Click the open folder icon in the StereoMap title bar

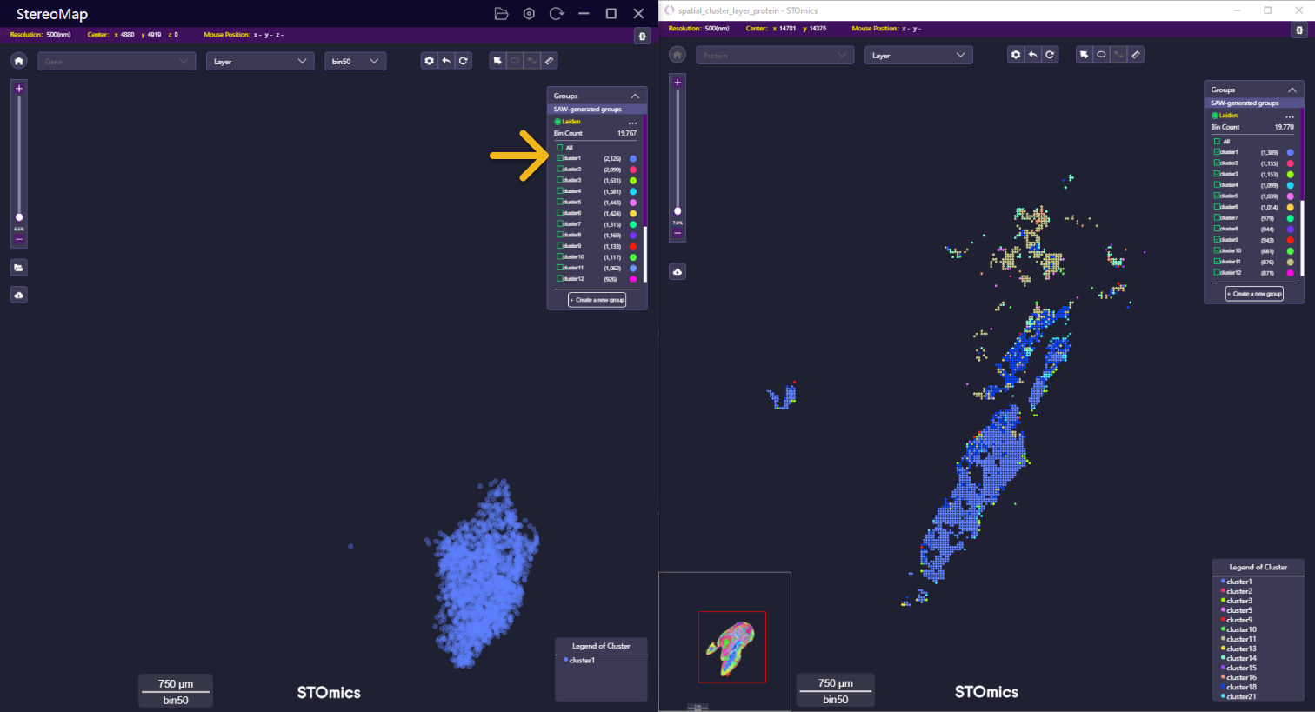pos(501,14)
